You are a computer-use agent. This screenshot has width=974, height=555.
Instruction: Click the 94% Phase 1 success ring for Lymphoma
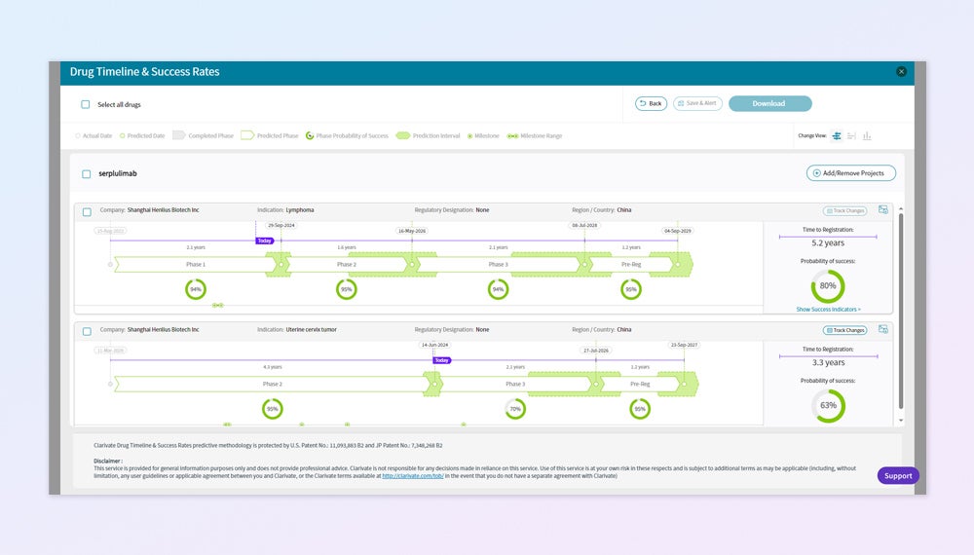pos(196,289)
